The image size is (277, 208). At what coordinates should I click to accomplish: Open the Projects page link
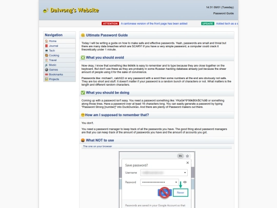[54, 79]
